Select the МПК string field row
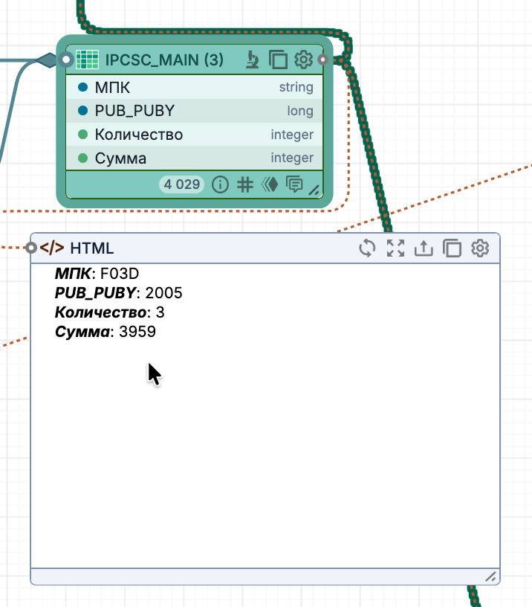This screenshot has height=607, width=532. coord(195,88)
